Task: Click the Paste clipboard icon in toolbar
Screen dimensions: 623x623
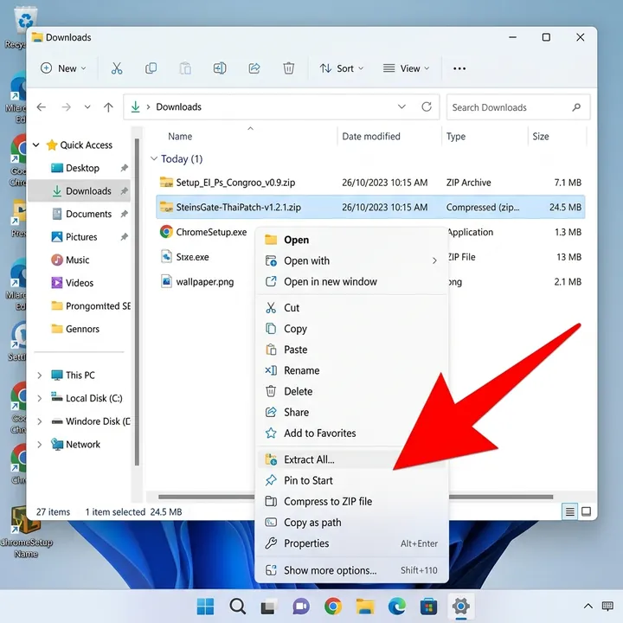Action: click(x=185, y=68)
